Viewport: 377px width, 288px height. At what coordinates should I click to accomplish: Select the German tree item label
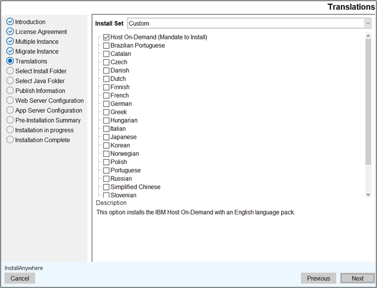[121, 104]
